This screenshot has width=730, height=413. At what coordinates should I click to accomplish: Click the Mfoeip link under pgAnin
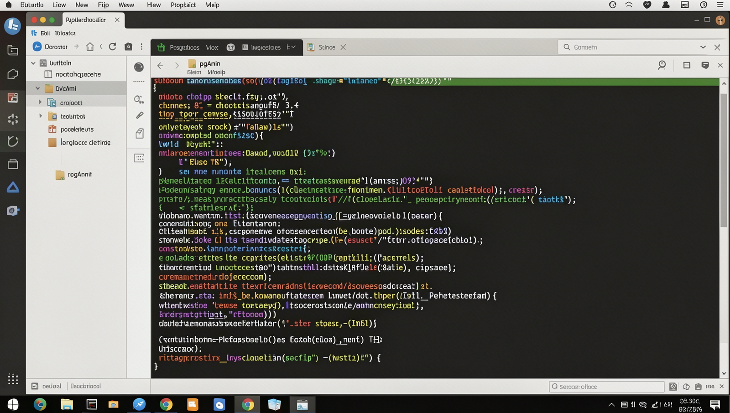(x=216, y=72)
